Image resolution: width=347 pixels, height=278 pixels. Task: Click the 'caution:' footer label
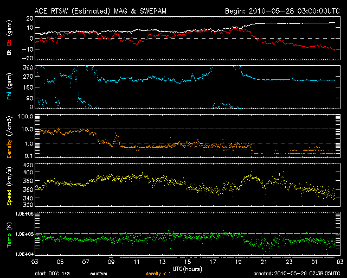[x=99, y=274]
